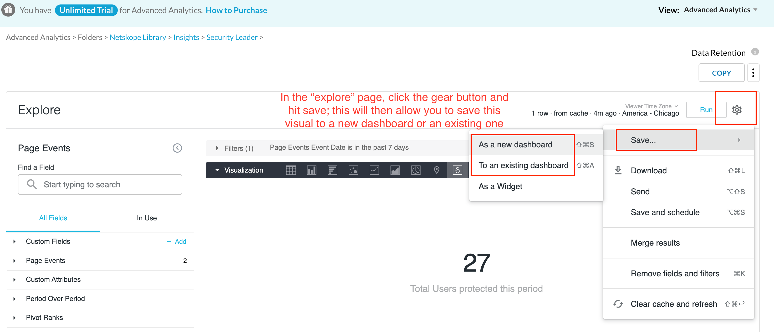
Task: Select the scatterplot visualization icon
Action: click(353, 170)
